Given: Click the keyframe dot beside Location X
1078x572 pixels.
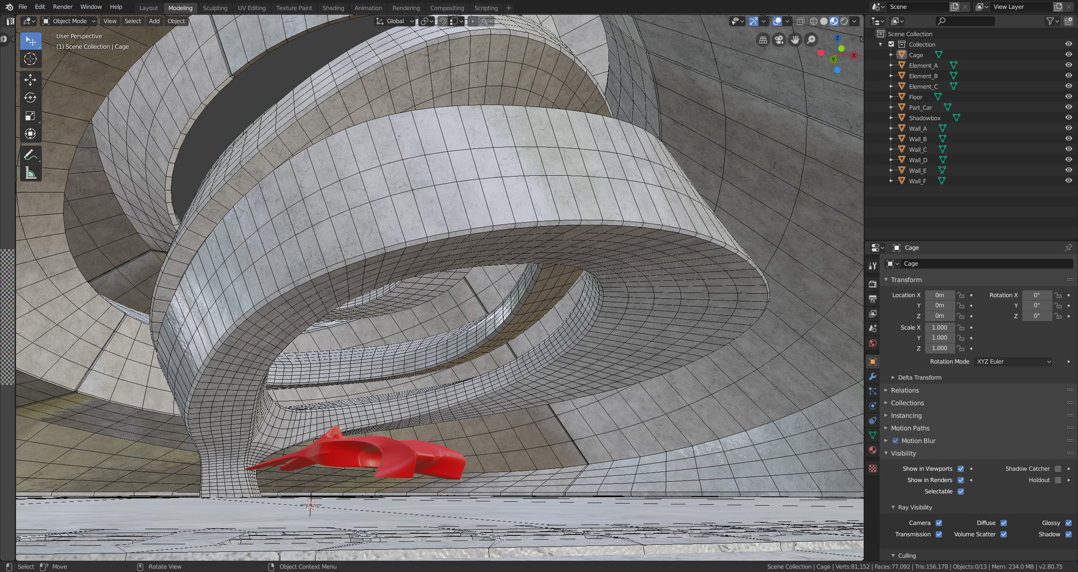Looking at the screenshot, I should pyautogui.click(x=972, y=295).
